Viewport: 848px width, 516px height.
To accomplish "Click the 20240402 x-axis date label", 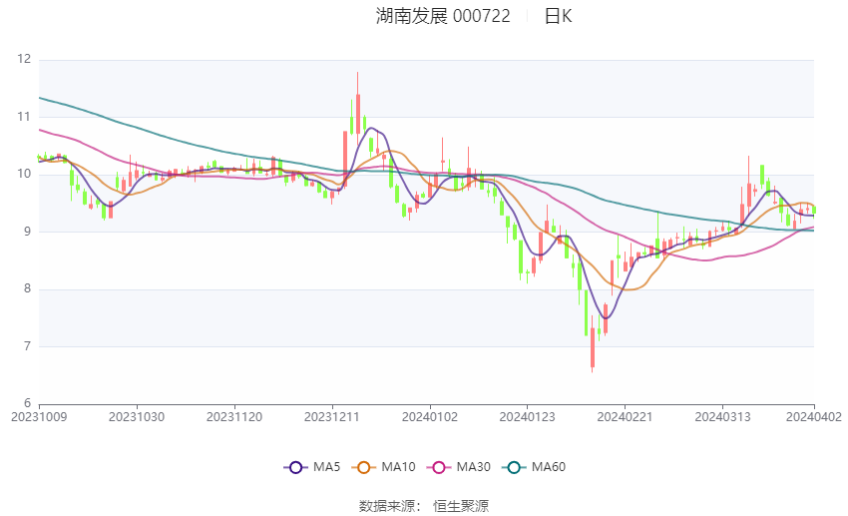I will (x=814, y=417).
